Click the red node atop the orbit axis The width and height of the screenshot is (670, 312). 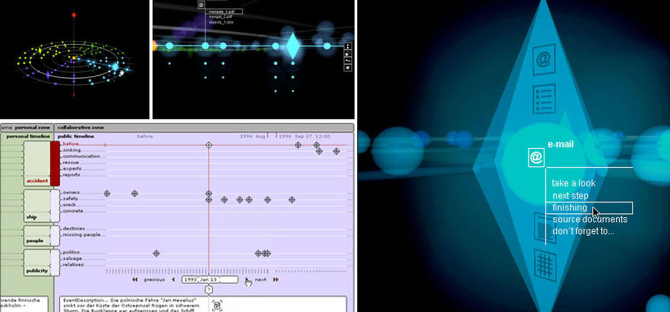(x=74, y=14)
